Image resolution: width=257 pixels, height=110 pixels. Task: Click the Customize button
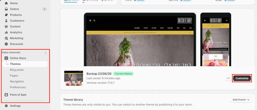(x=242, y=78)
